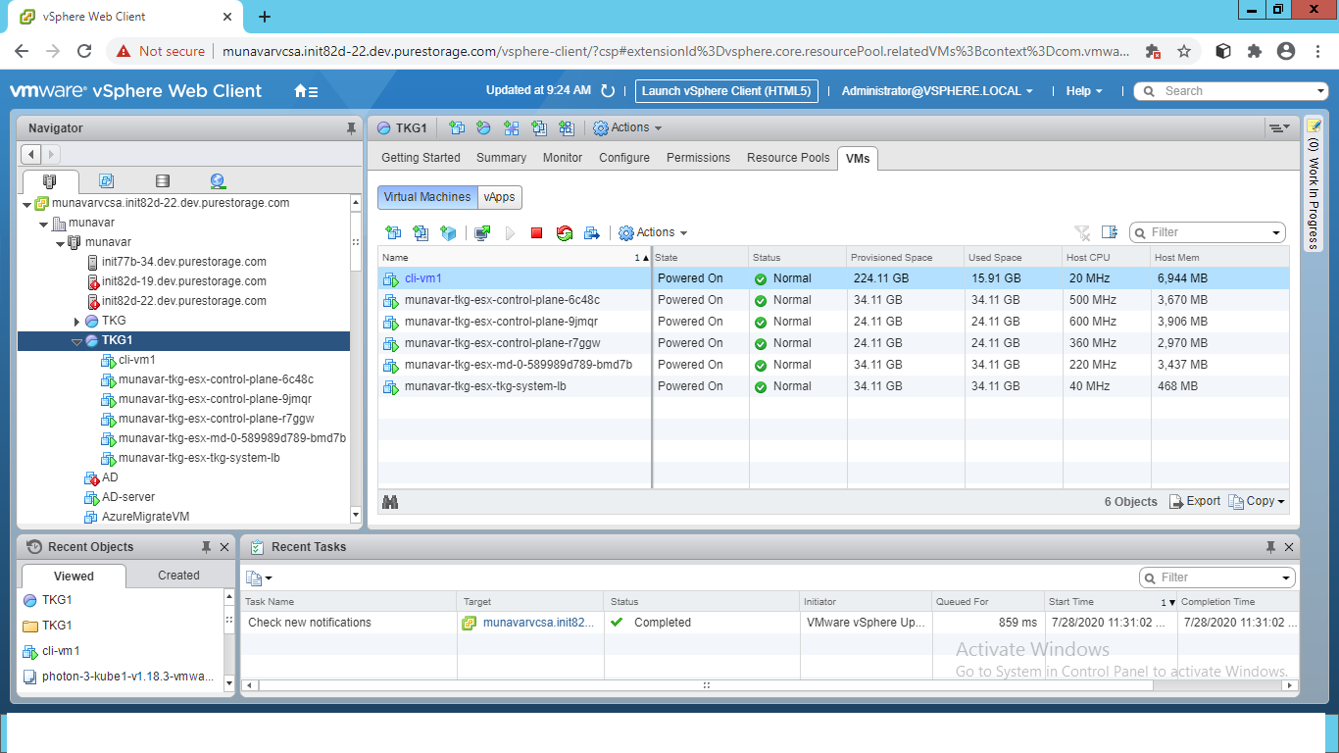Switch to Hosts and Clusters navigator tab

[50, 181]
